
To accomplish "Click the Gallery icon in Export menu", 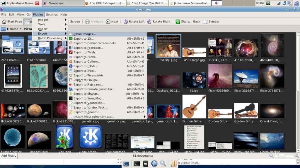I will coord(71,62).
